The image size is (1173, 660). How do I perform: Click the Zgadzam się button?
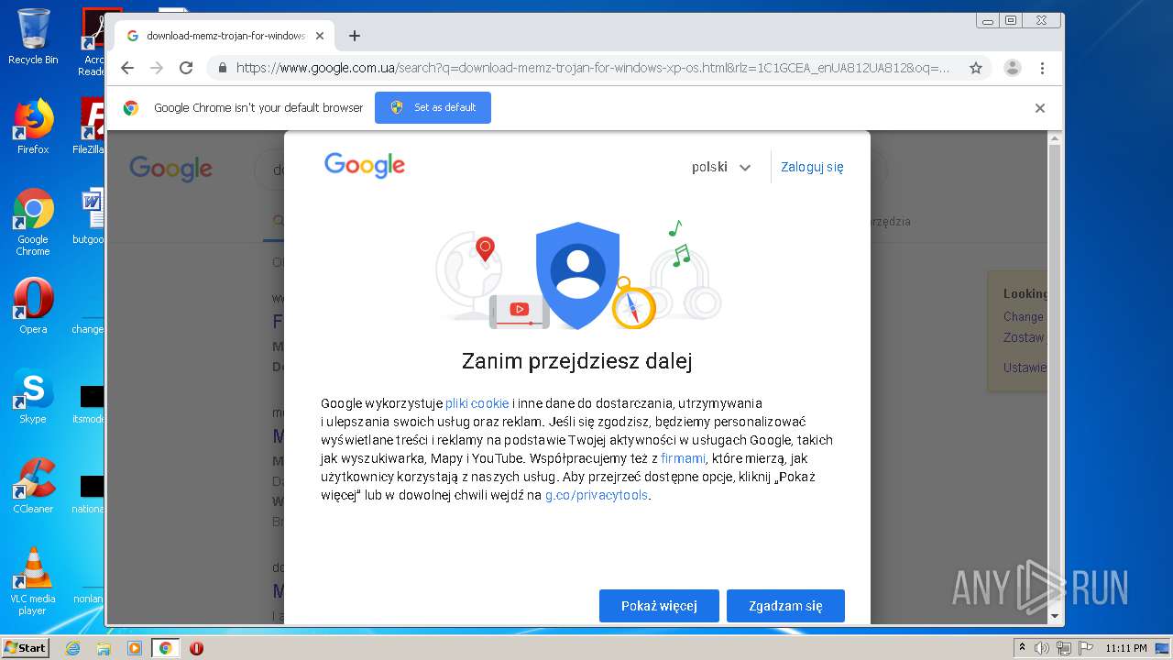(x=785, y=606)
